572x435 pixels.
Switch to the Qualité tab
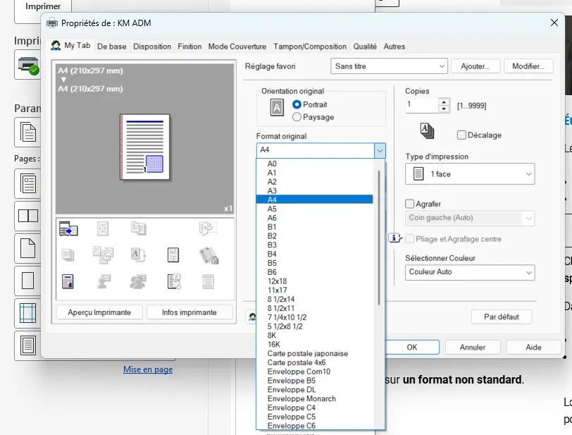coord(366,47)
